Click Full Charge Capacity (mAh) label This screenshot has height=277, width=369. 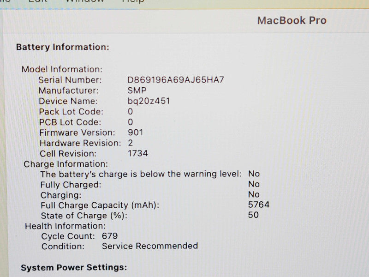tap(100, 205)
